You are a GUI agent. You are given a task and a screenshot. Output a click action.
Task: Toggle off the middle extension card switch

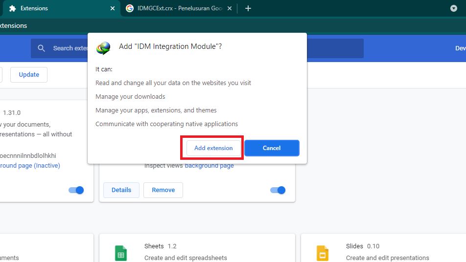click(278, 190)
